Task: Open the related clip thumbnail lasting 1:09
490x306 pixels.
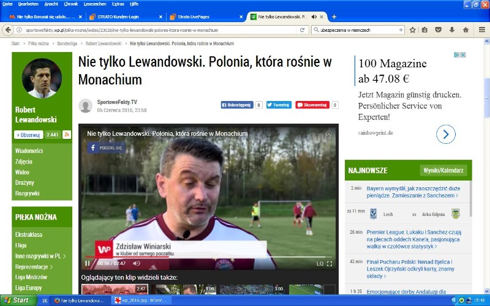Action: (x=183, y=289)
